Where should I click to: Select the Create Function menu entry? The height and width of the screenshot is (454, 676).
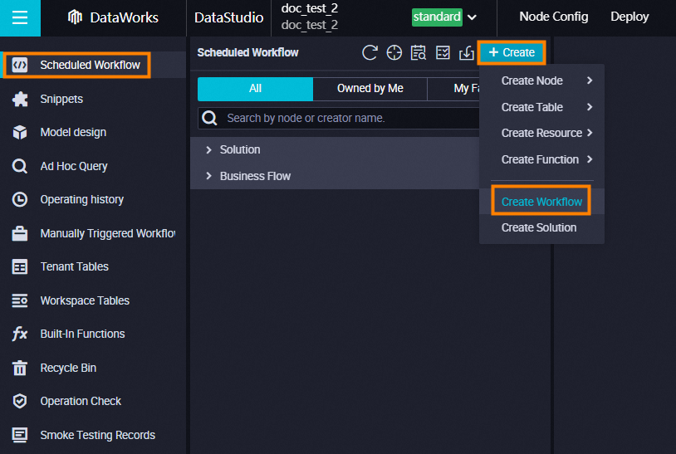click(541, 159)
